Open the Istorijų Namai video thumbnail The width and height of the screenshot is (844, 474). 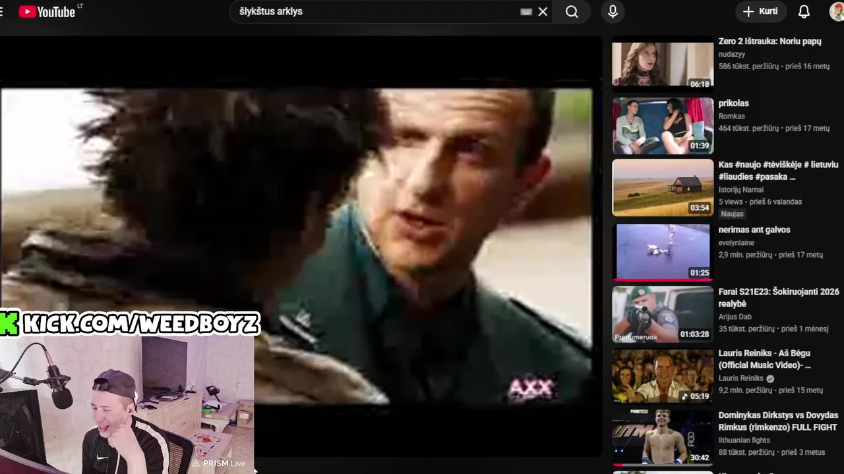(x=663, y=188)
